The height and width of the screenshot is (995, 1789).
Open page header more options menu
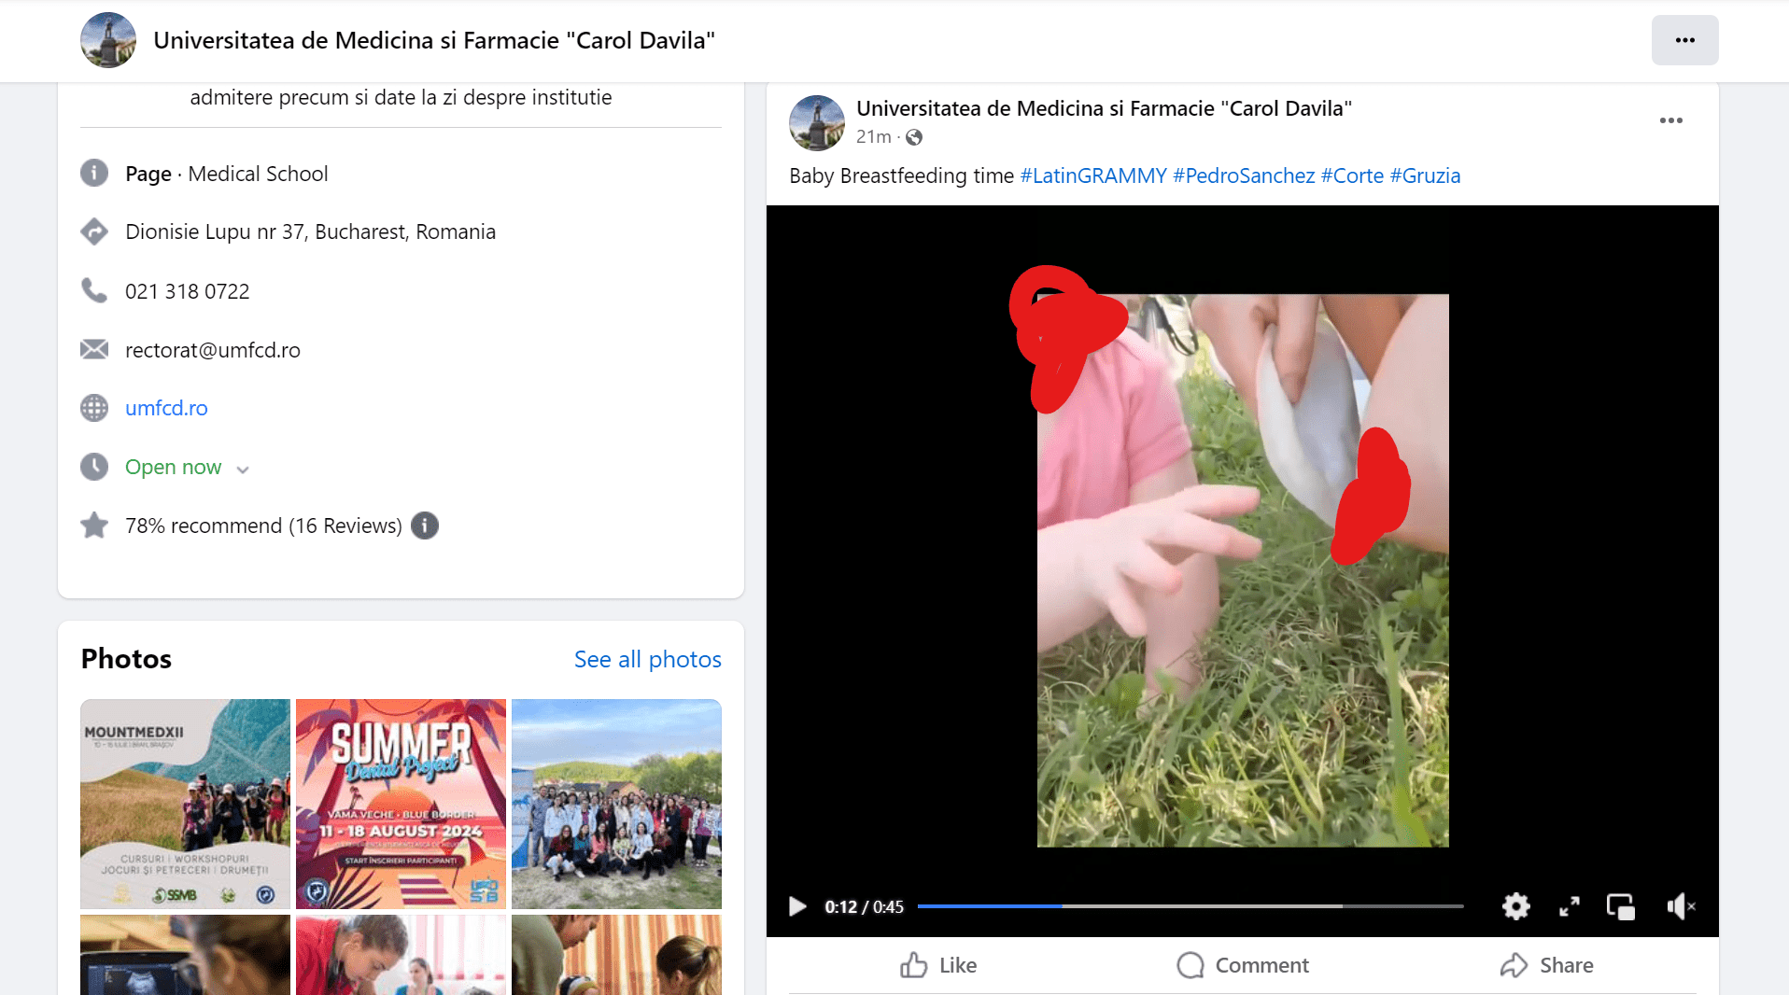tap(1684, 40)
